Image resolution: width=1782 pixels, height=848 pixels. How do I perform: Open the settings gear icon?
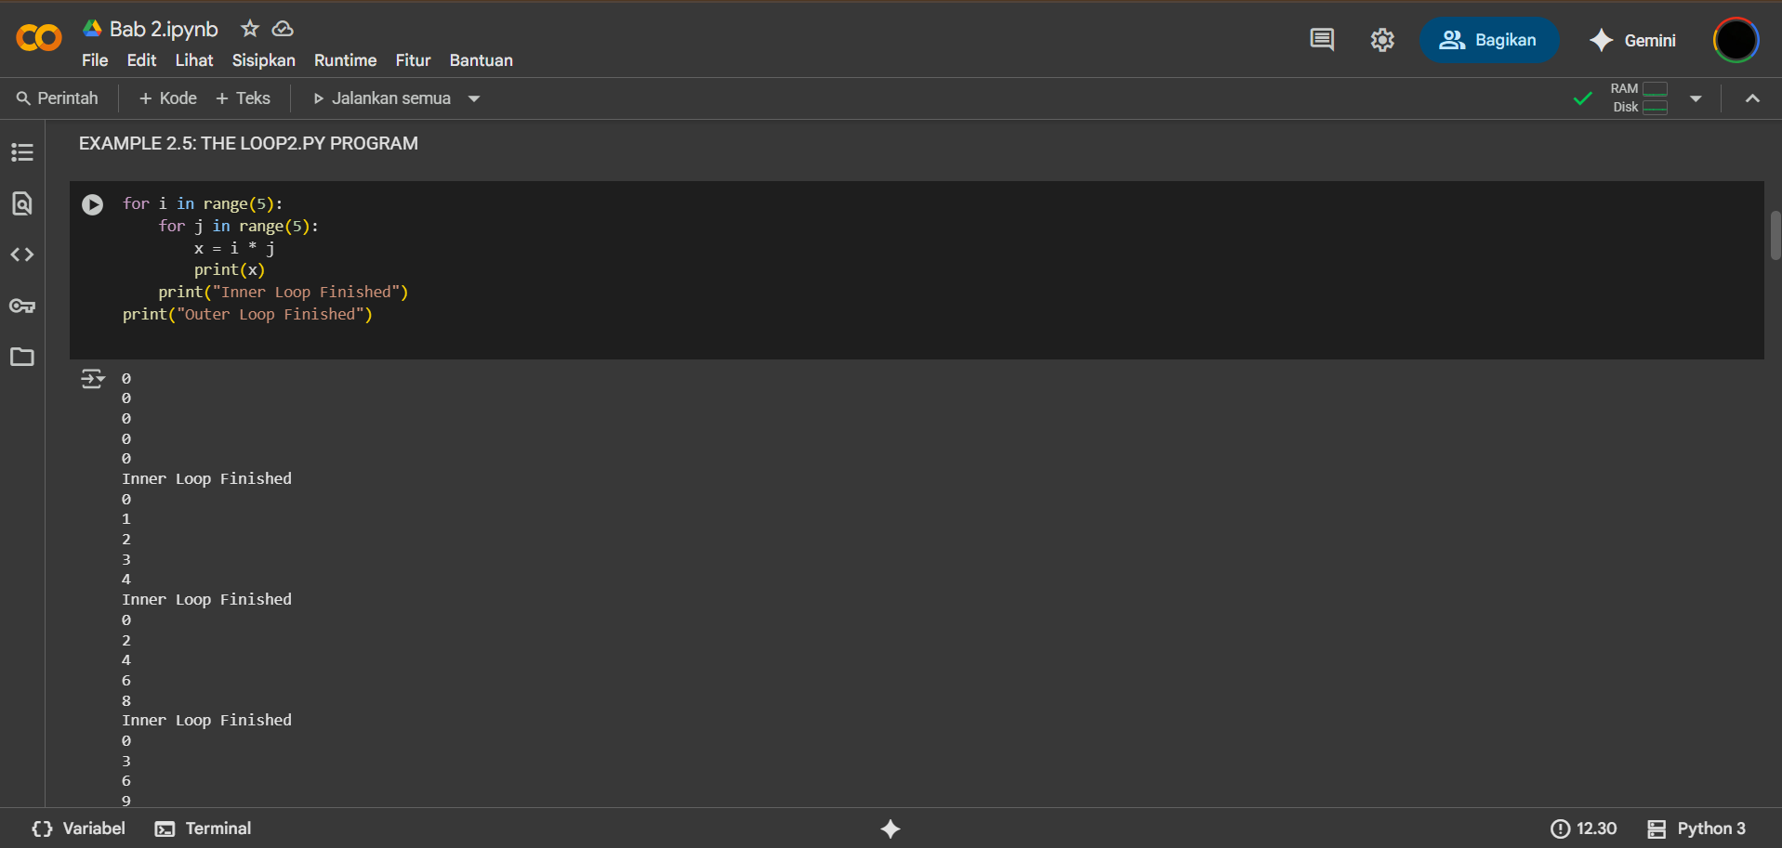[x=1382, y=40]
